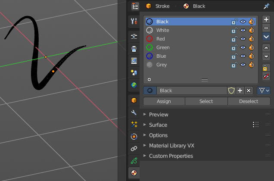Hide the White material
Viewport: 274px width, 181px height.
[x=243, y=30]
